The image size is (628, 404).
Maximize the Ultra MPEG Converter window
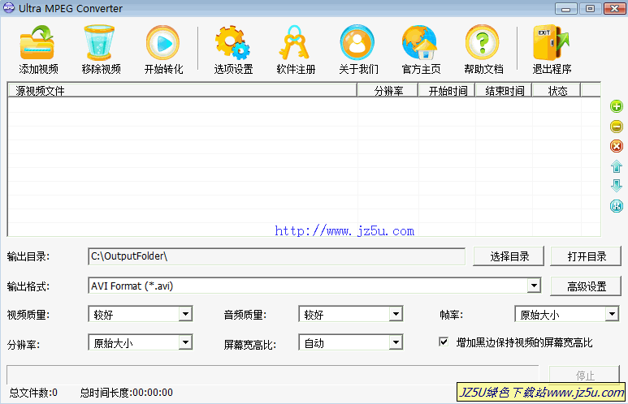[x=590, y=8]
